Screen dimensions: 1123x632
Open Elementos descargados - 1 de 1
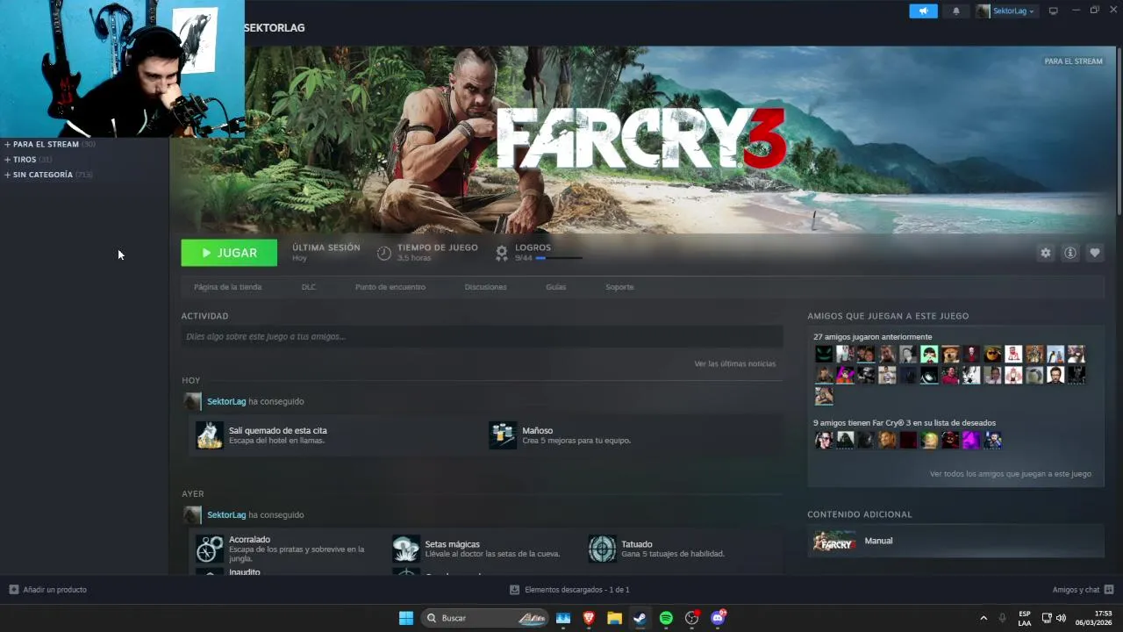click(577, 590)
